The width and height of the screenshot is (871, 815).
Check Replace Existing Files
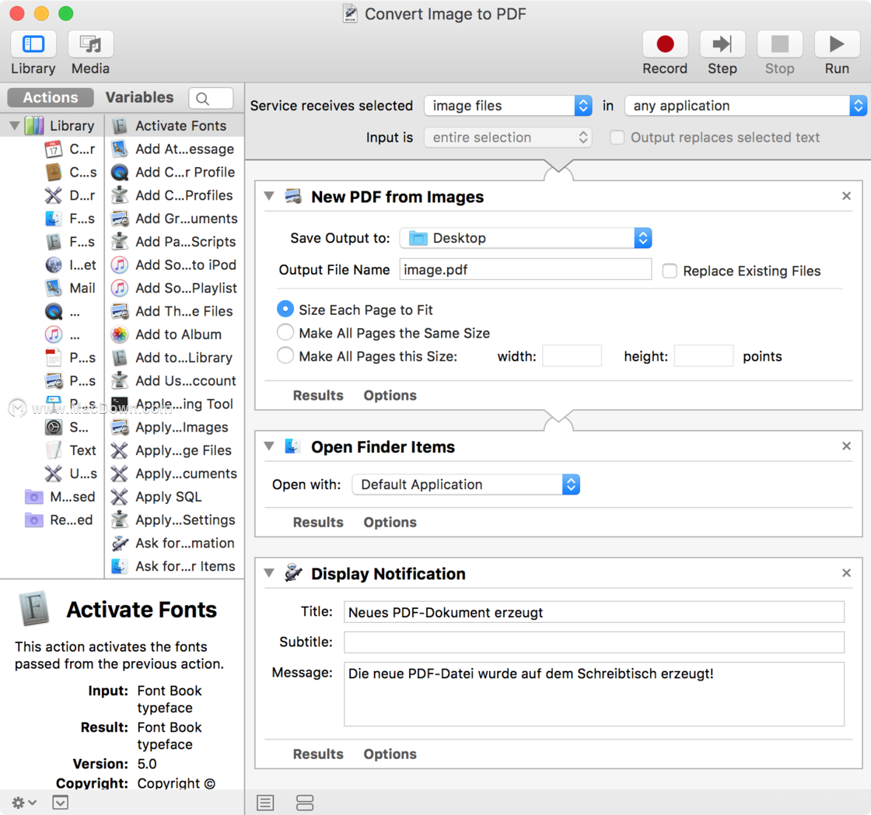(x=670, y=271)
